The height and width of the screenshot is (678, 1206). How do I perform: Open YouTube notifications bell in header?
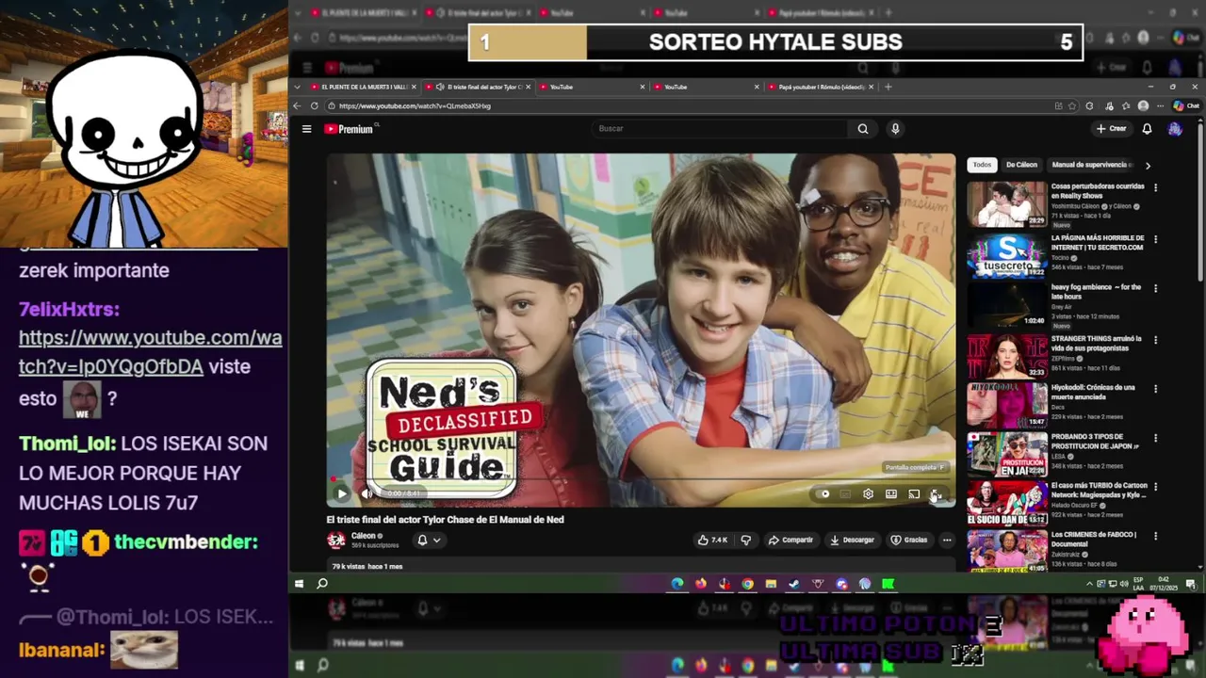[1147, 129]
